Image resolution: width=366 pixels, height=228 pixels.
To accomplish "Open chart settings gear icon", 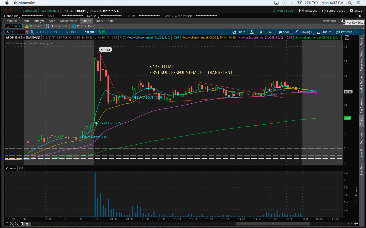I will pyautogui.click(x=261, y=32).
